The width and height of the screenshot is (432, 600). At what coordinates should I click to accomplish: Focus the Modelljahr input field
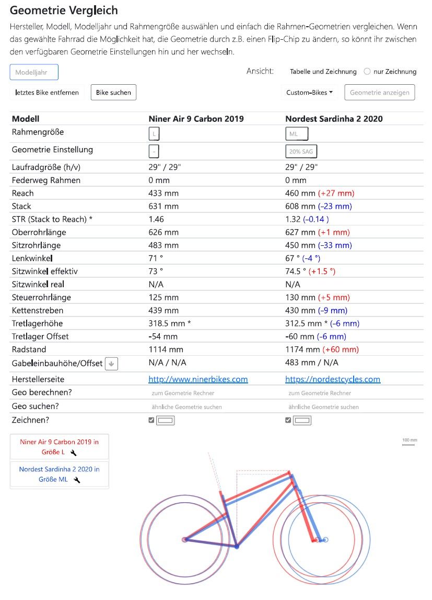coord(34,72)
